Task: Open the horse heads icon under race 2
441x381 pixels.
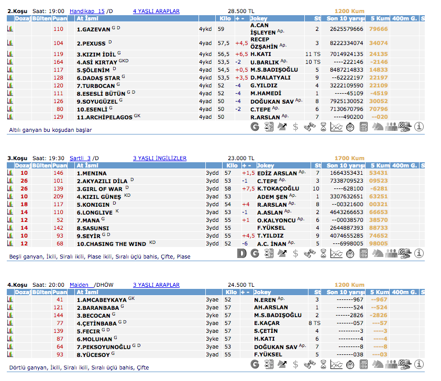Action: (378, 127)
